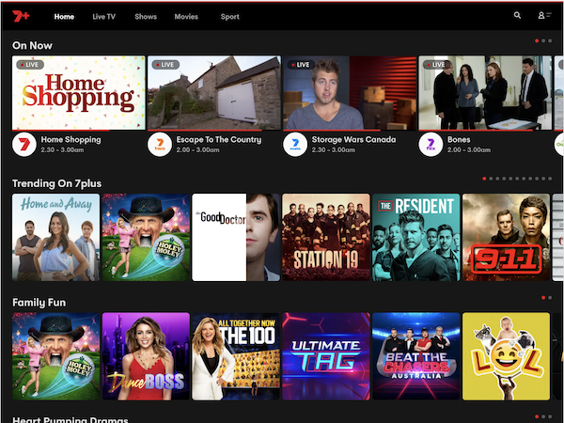Viewport: 564px width, 423px height.
Task: Click progress bar under Bones thumbnail
Action: point(485,130)
